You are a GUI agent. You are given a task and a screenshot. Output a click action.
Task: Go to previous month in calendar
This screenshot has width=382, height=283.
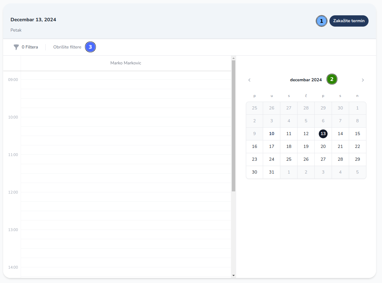pyautogui.click(x=249, y=80)
